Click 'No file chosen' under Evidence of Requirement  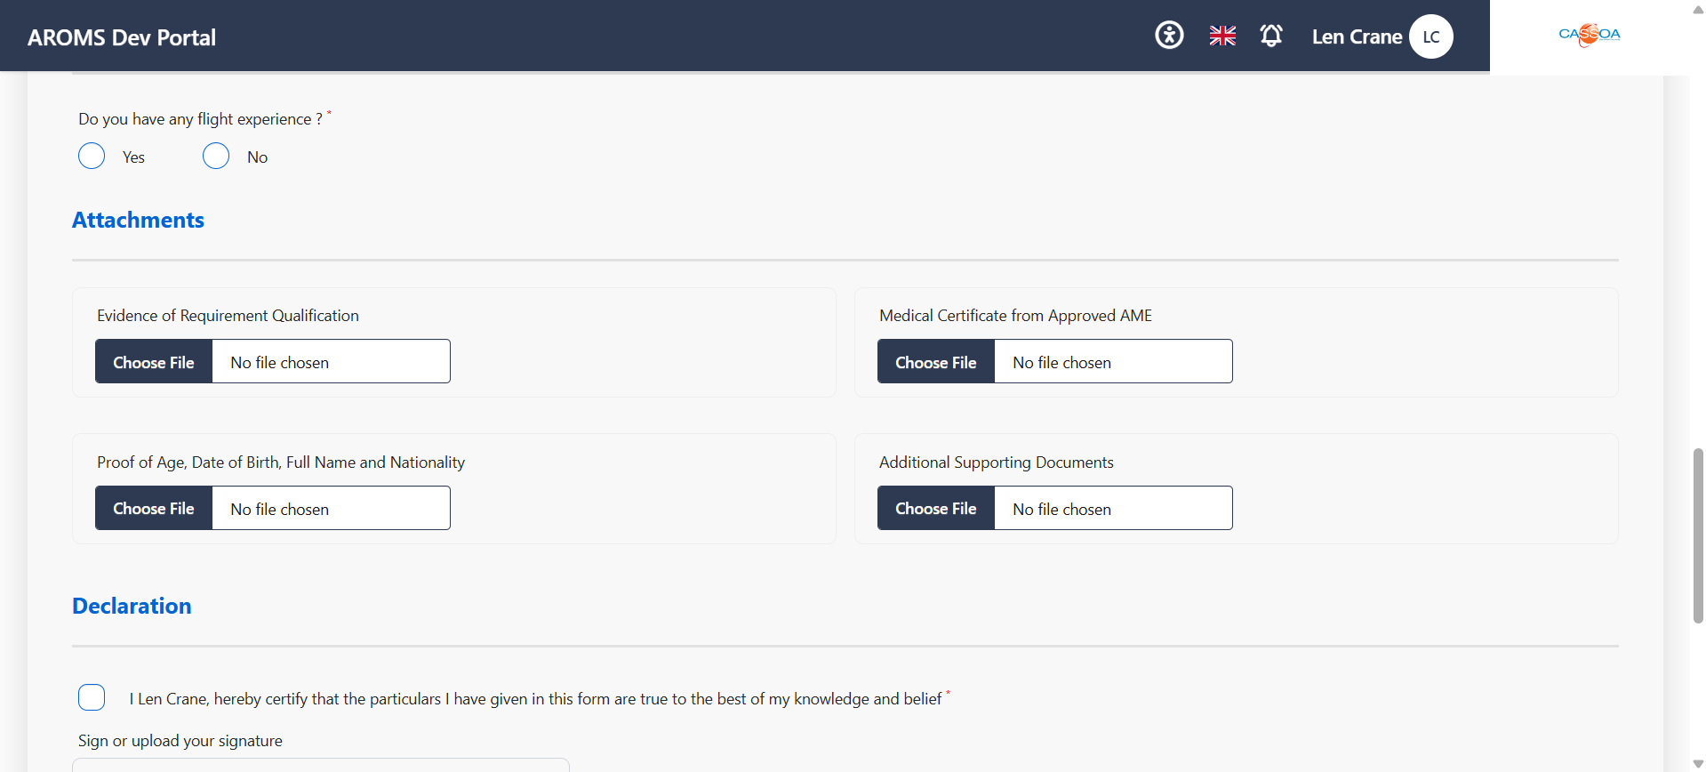click(279, 362)
